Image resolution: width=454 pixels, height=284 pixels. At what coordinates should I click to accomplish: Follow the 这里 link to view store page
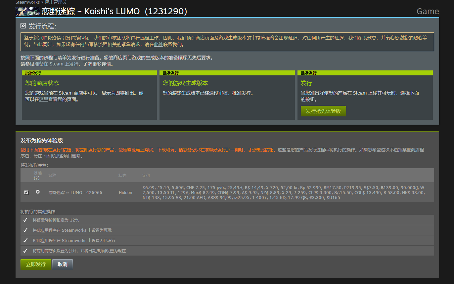(44, 99)
